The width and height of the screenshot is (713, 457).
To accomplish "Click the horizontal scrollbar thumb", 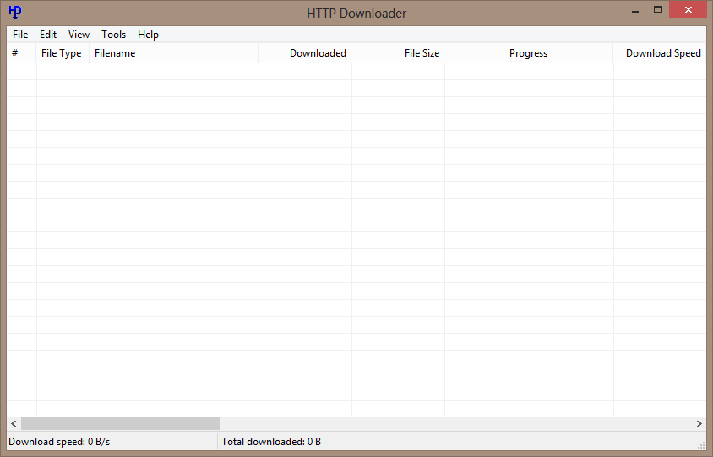I will [121, 424].
